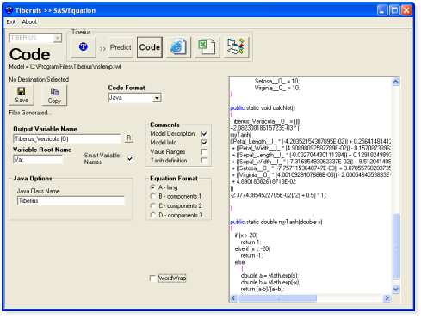Click the Model path text
421x318 pixels.
pos(65,66)
